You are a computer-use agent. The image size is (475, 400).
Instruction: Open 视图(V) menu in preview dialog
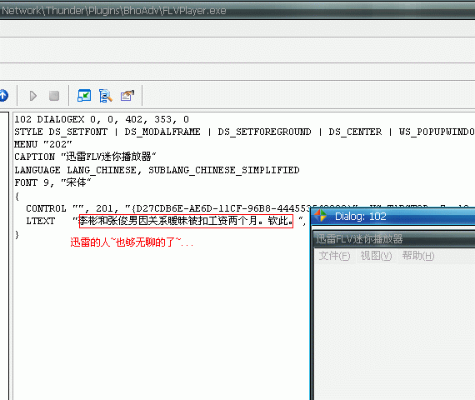pyautogui.click(x=376, y=256)
